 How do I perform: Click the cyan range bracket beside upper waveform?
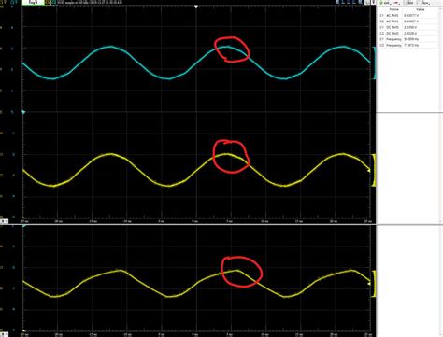tap(375, 63)
